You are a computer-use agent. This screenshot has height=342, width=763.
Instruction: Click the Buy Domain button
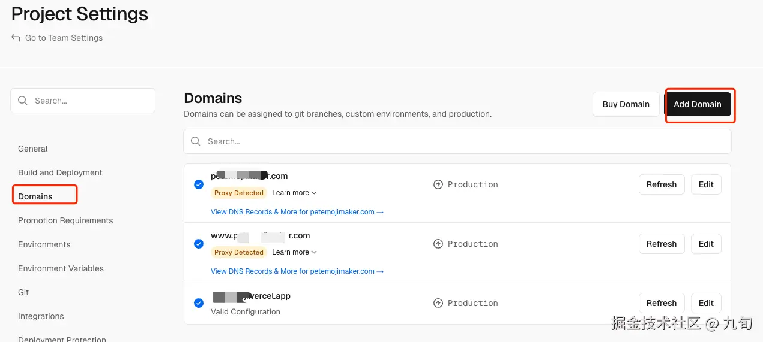tap(626, 104)
